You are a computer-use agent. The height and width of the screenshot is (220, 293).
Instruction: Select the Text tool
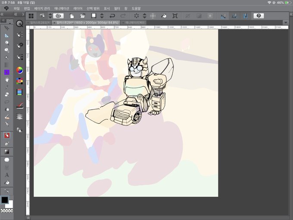click(x=7, y=175)
